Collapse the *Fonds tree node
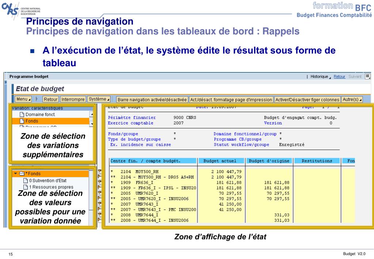Image resolution: width=374 pixels, height=259 pixels. click(x=15, y=173)
